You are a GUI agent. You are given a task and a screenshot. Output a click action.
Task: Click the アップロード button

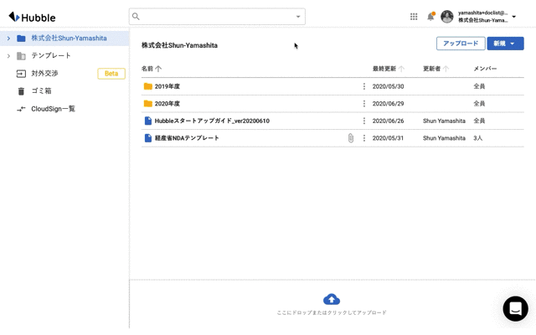tap(461, 44)
